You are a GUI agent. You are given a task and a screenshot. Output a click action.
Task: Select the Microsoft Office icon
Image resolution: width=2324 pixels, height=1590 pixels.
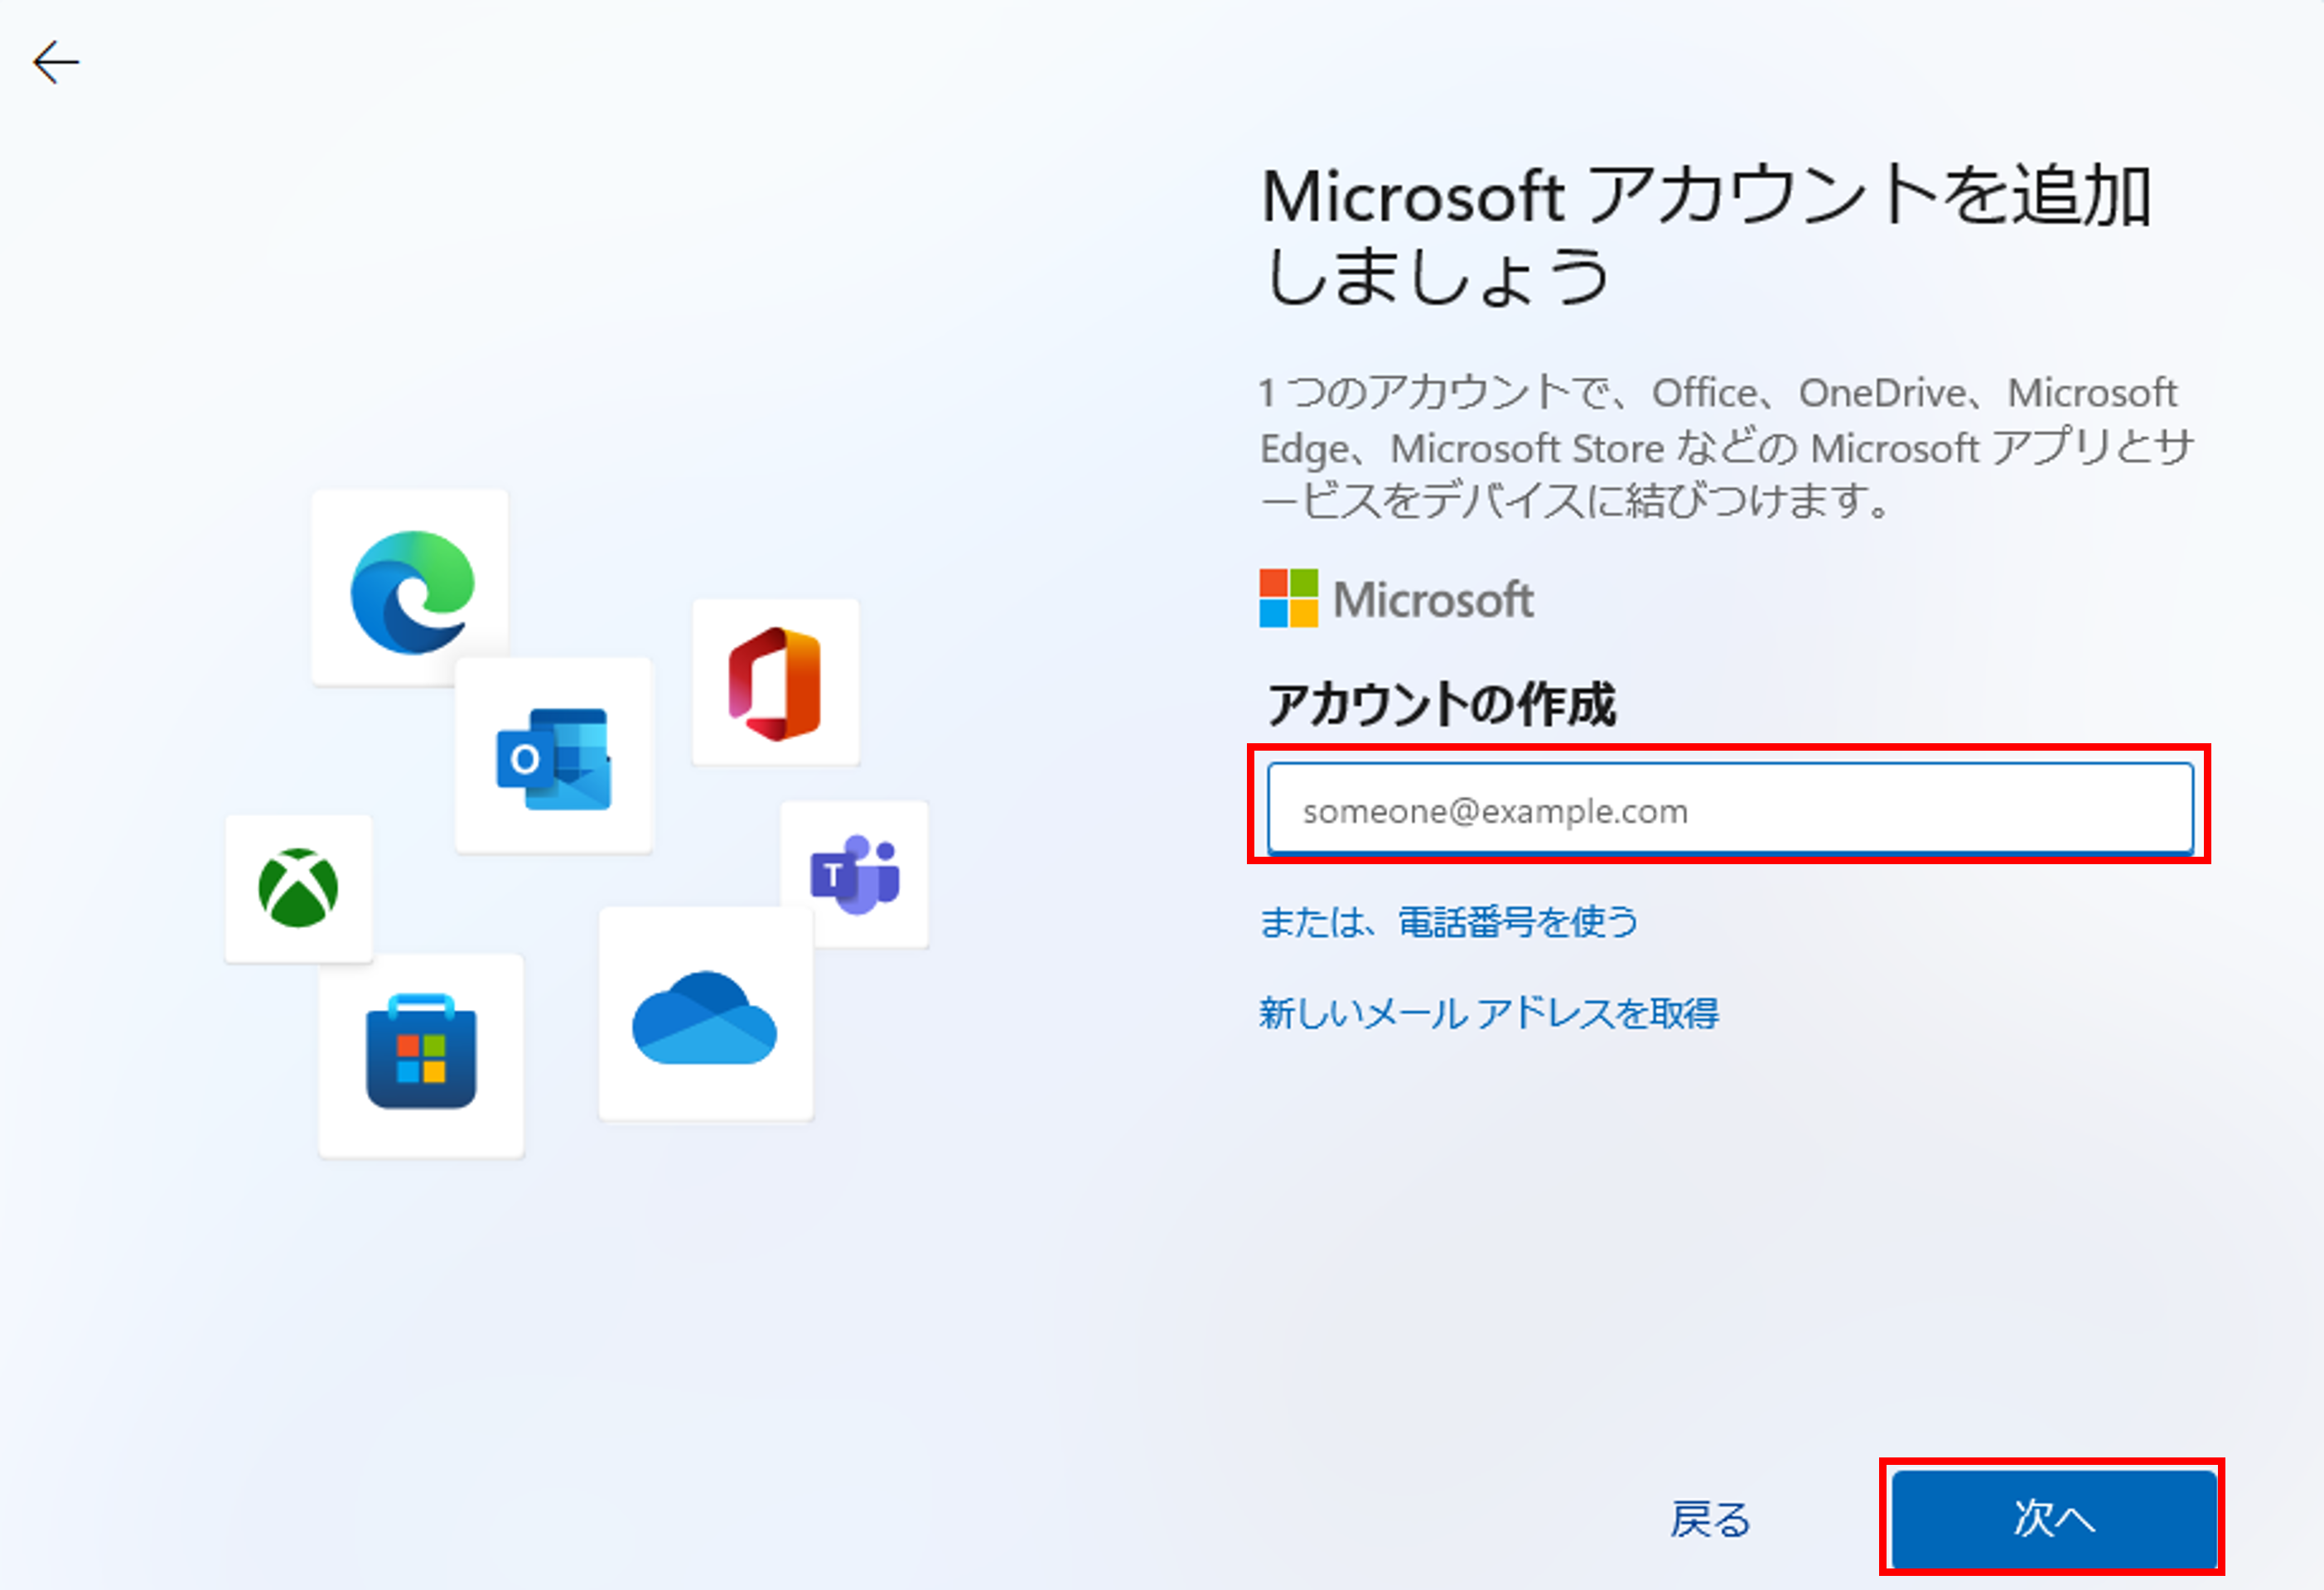[x=775, y=680]
